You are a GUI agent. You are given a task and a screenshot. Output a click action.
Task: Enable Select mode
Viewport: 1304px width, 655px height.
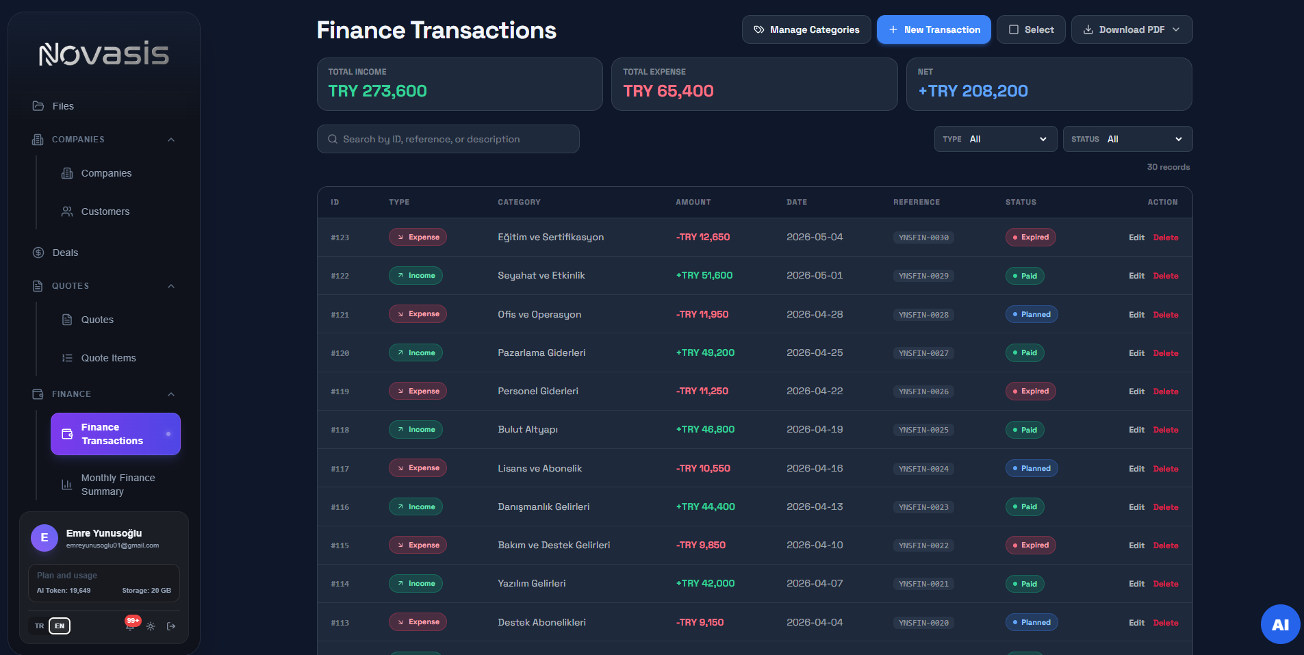(x=1031, y=29)
